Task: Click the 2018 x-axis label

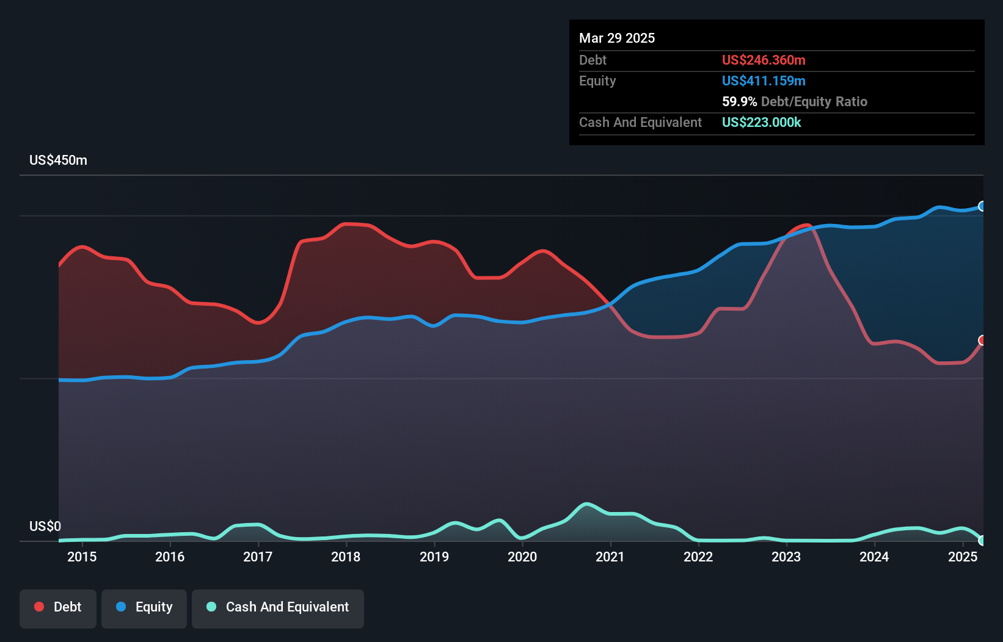Action: click(346, 557)
